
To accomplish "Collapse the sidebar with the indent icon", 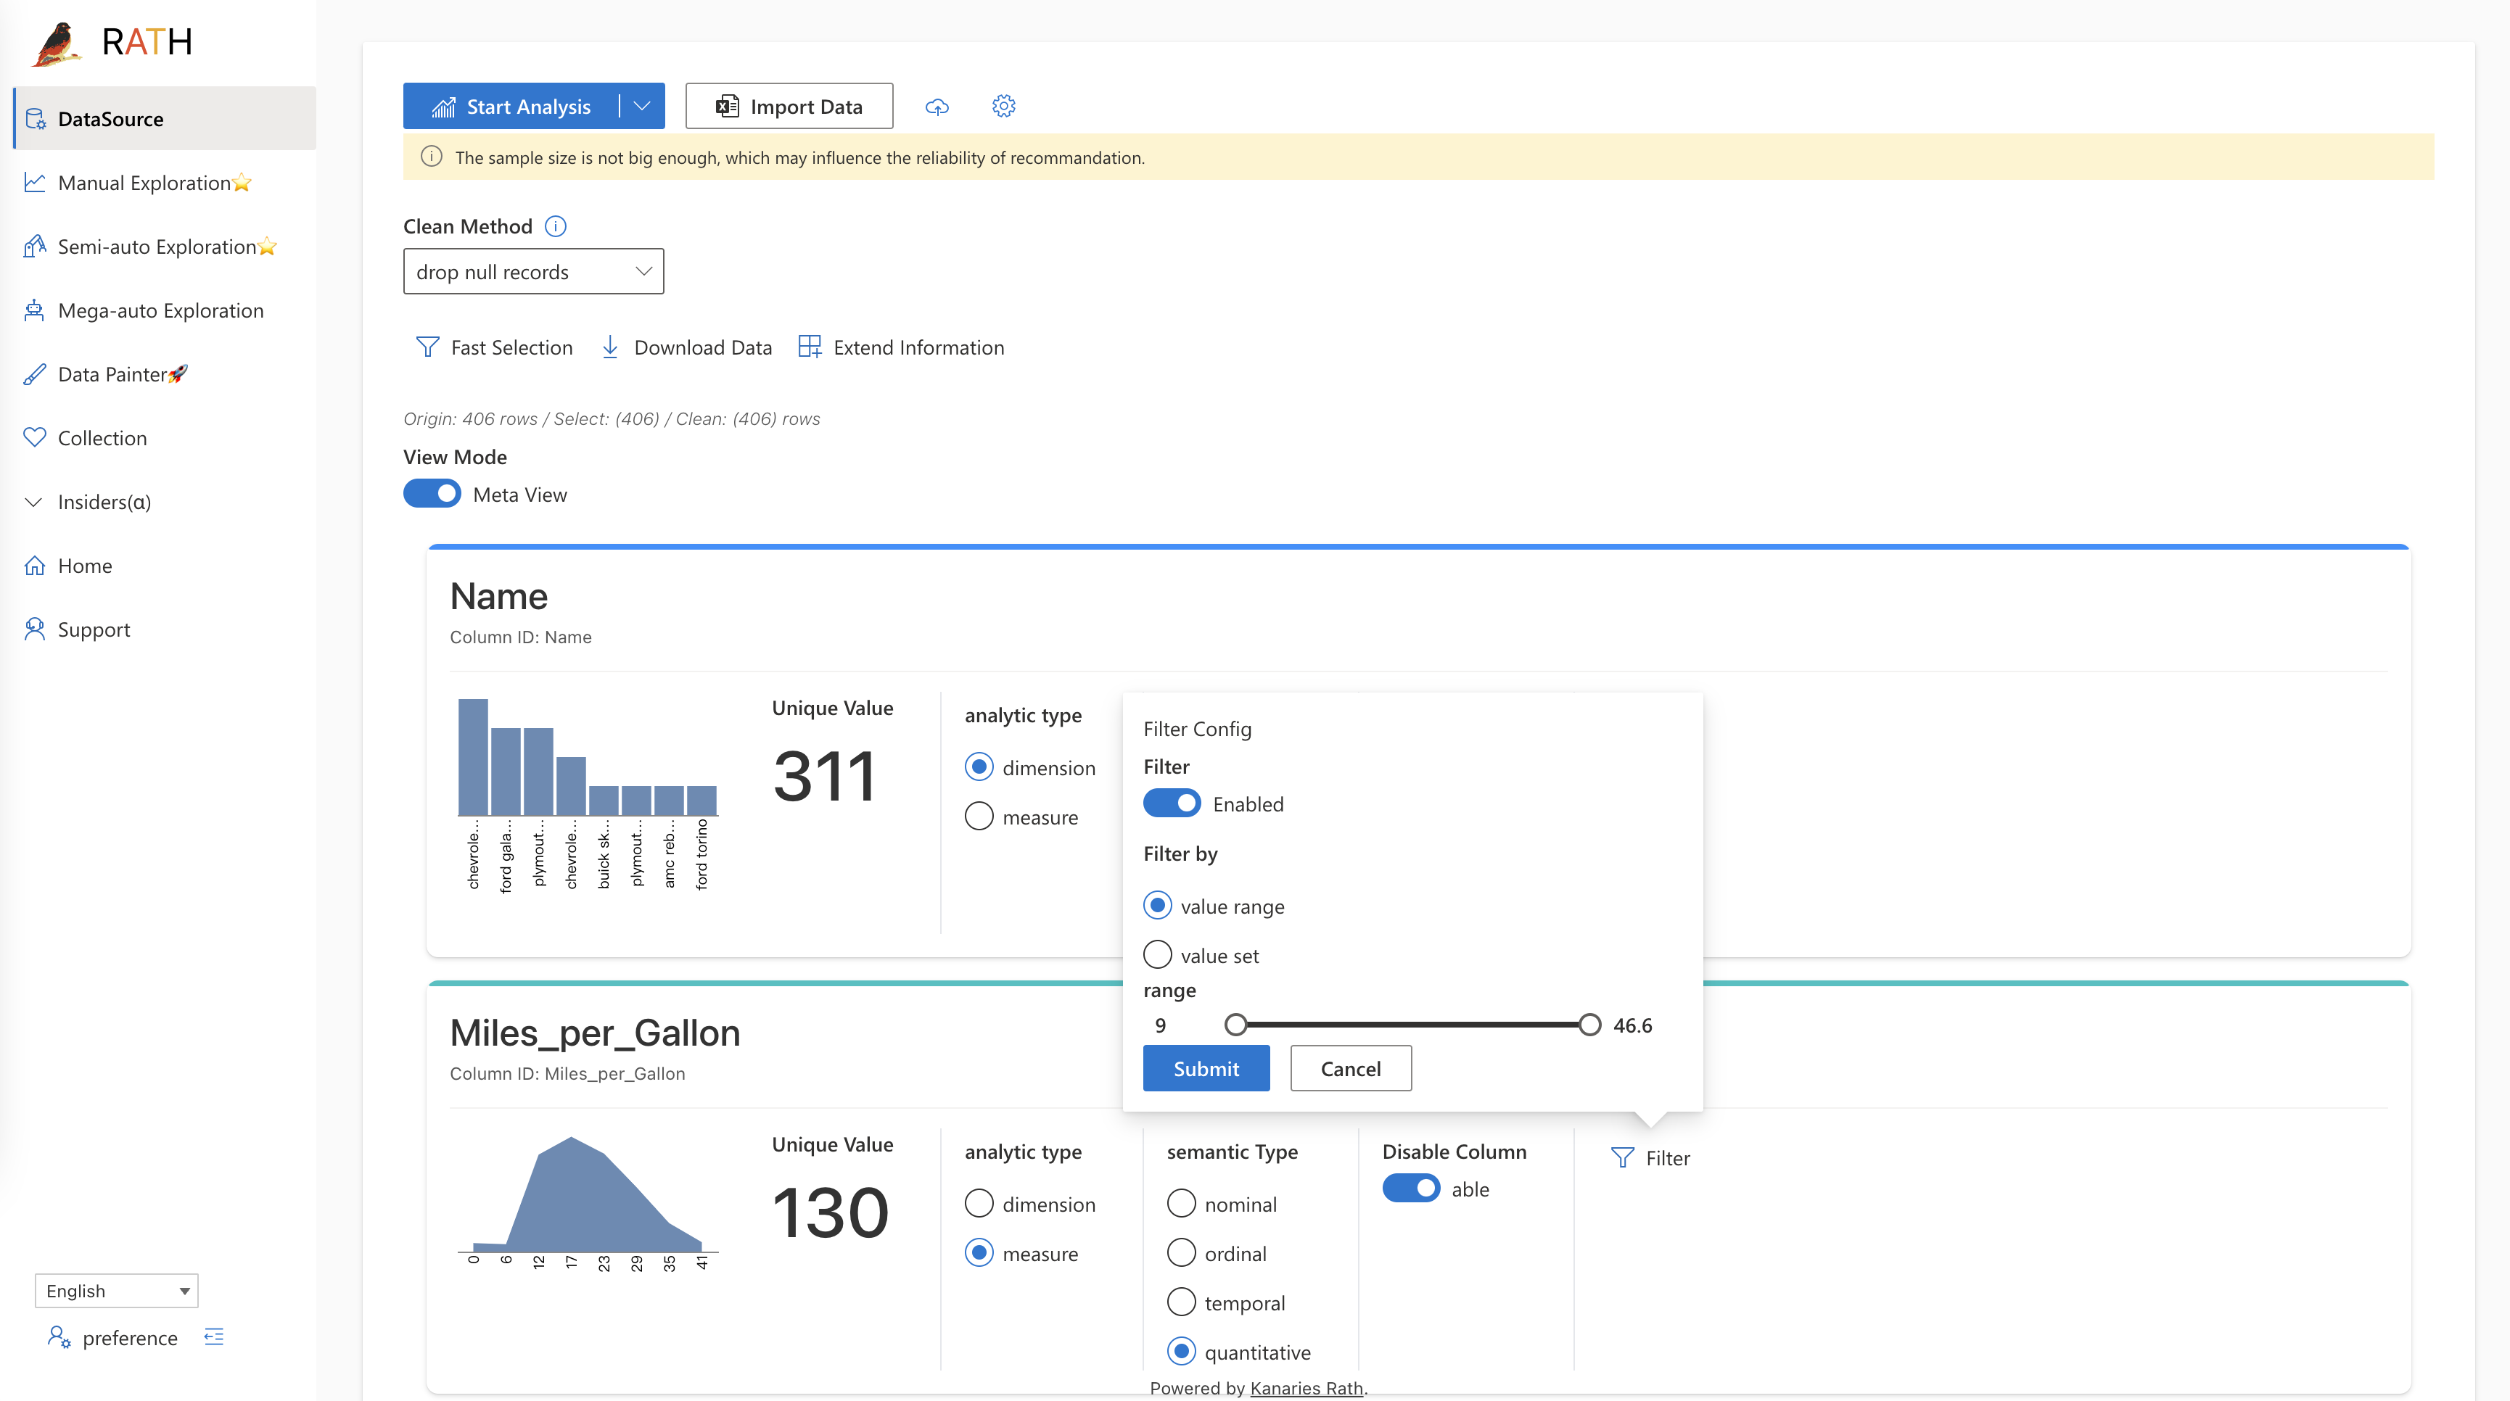I will pos(214,1336).
